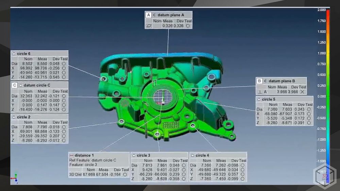This screenshot has height=191, width=340.
Task: Click the perpendicularity symbol in datum plane B
Action: pyautogui.click(x=260, y=92)
